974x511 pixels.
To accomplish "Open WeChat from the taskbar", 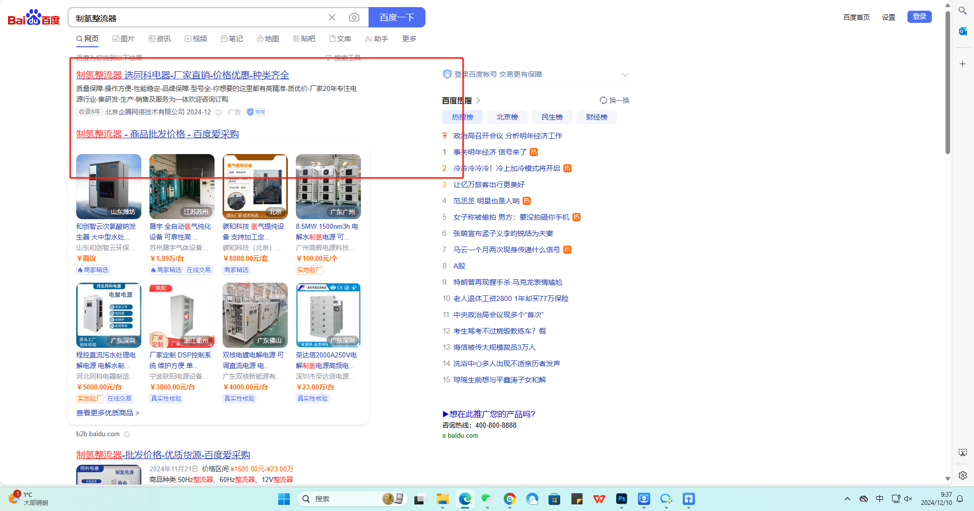I will pos(488,499).
